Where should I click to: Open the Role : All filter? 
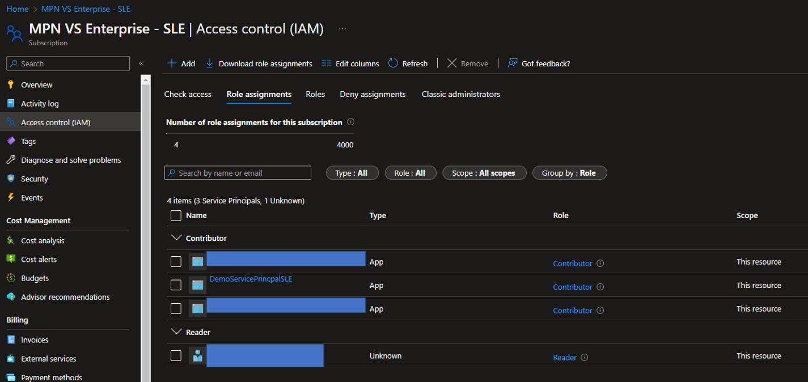click(411, 173)
